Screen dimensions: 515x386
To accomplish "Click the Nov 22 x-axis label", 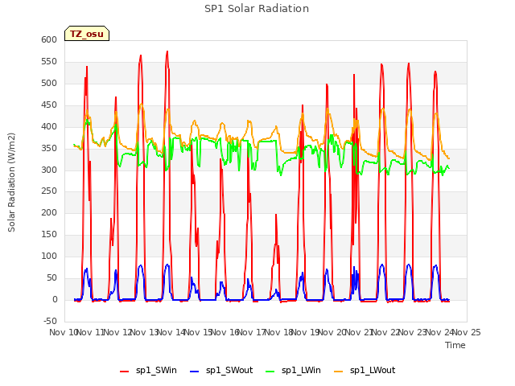I will tap(386, 332).
